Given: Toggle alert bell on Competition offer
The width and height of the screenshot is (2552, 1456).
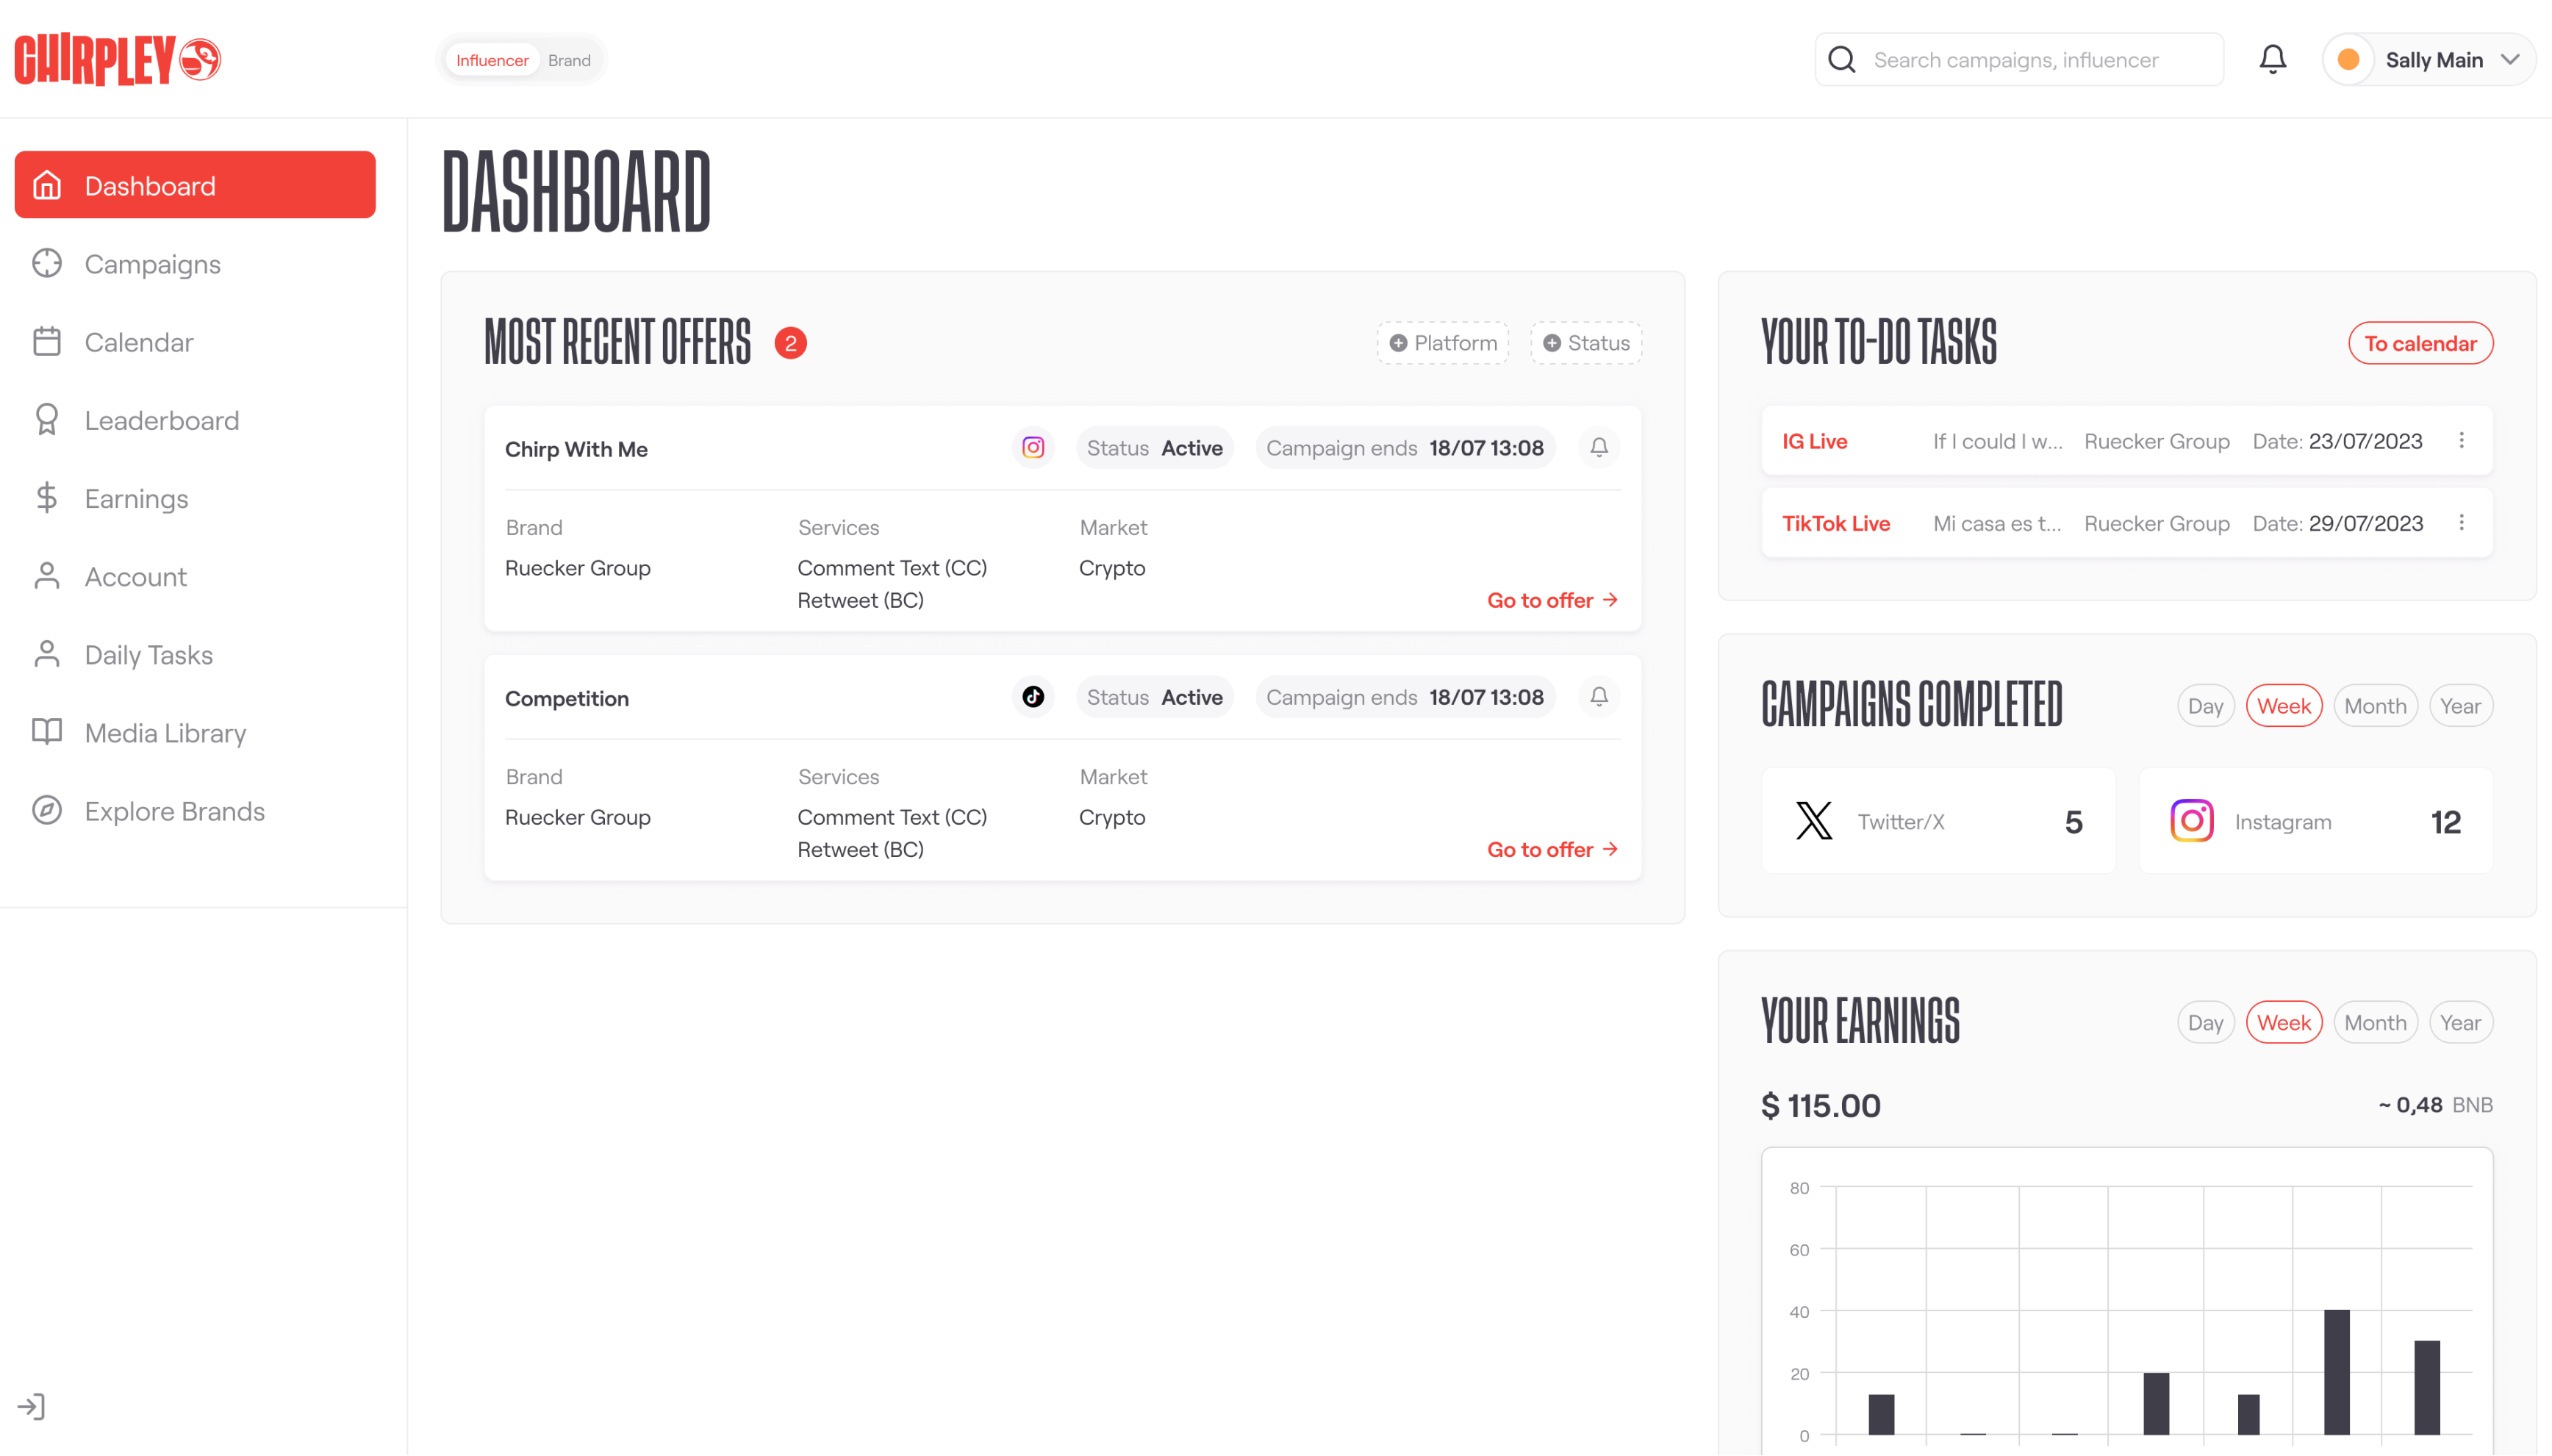Looking at the screenshot, I should [x=1599, y=697].
